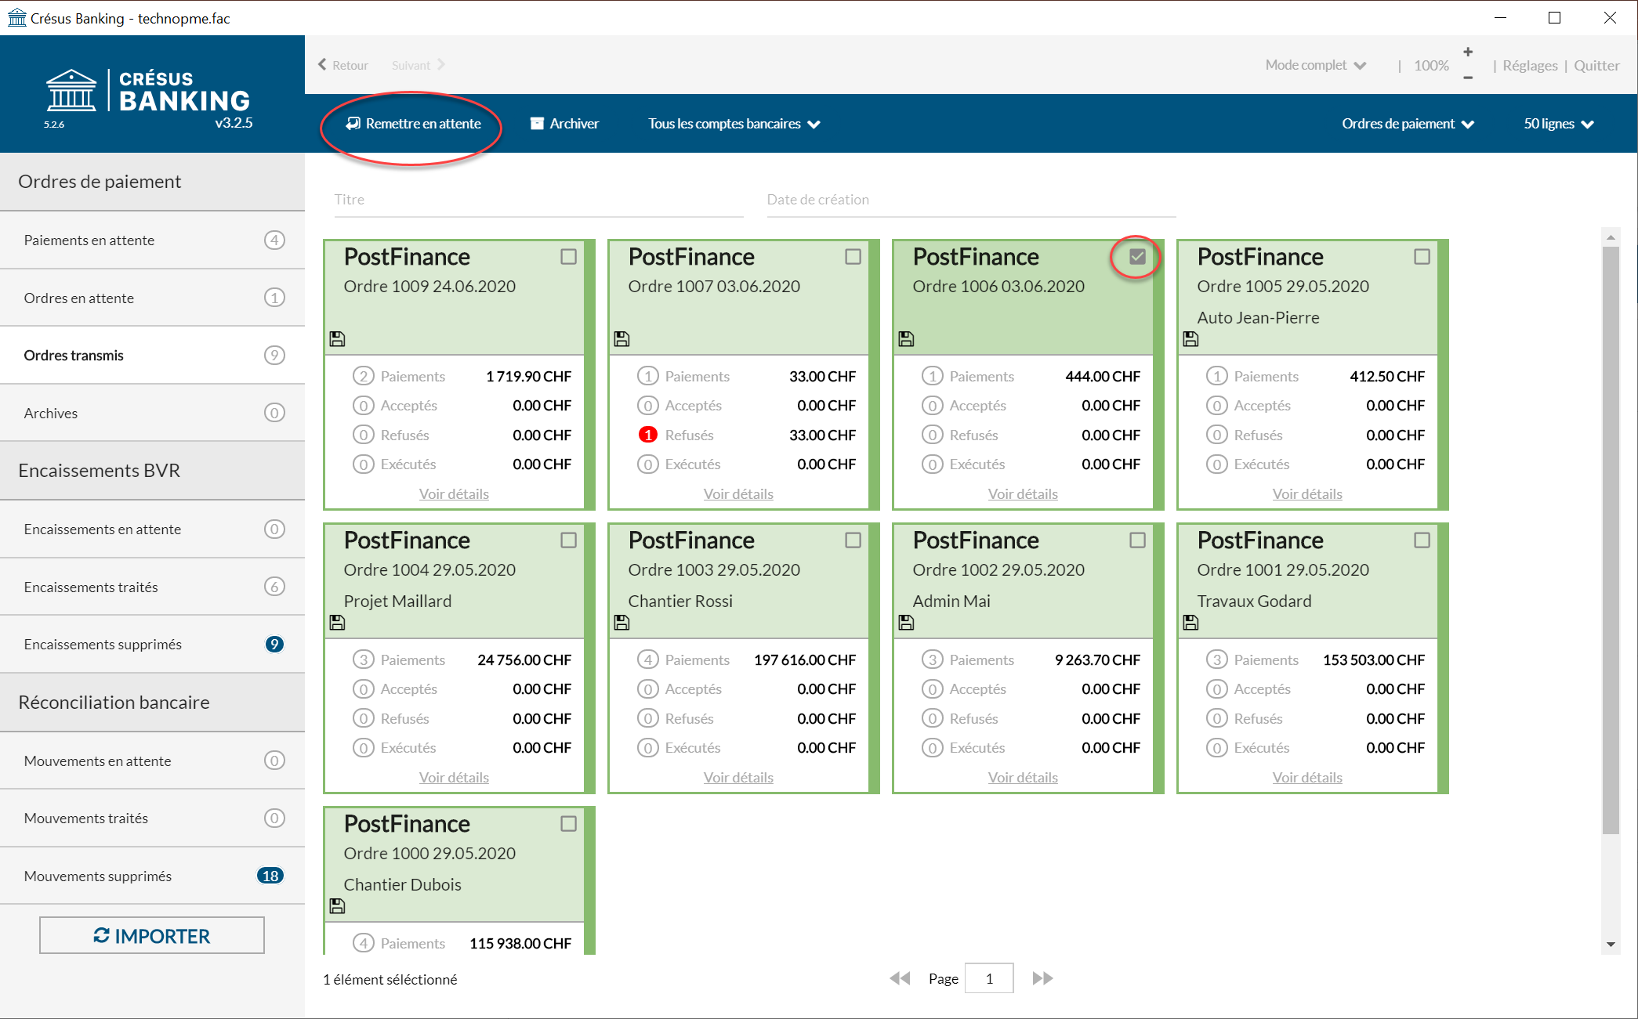Open Encaissements en attente in sidebar
Viewport: 1638px width, 1019px height.
click(x=153, y=529)
